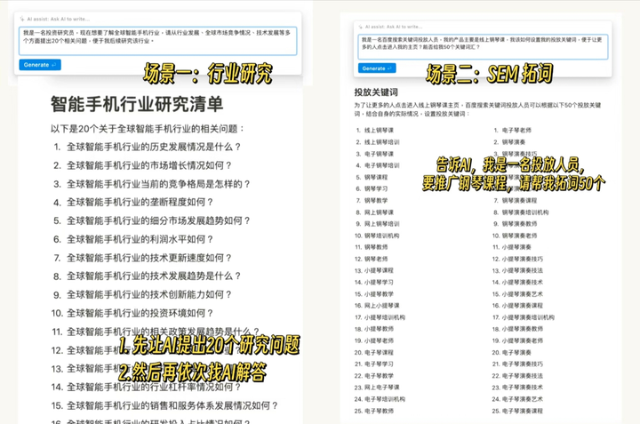This screenshot has height=424, width=640.
Task: Click the heading 智能手机行业研究清单
Action: [x=137, y=104]
